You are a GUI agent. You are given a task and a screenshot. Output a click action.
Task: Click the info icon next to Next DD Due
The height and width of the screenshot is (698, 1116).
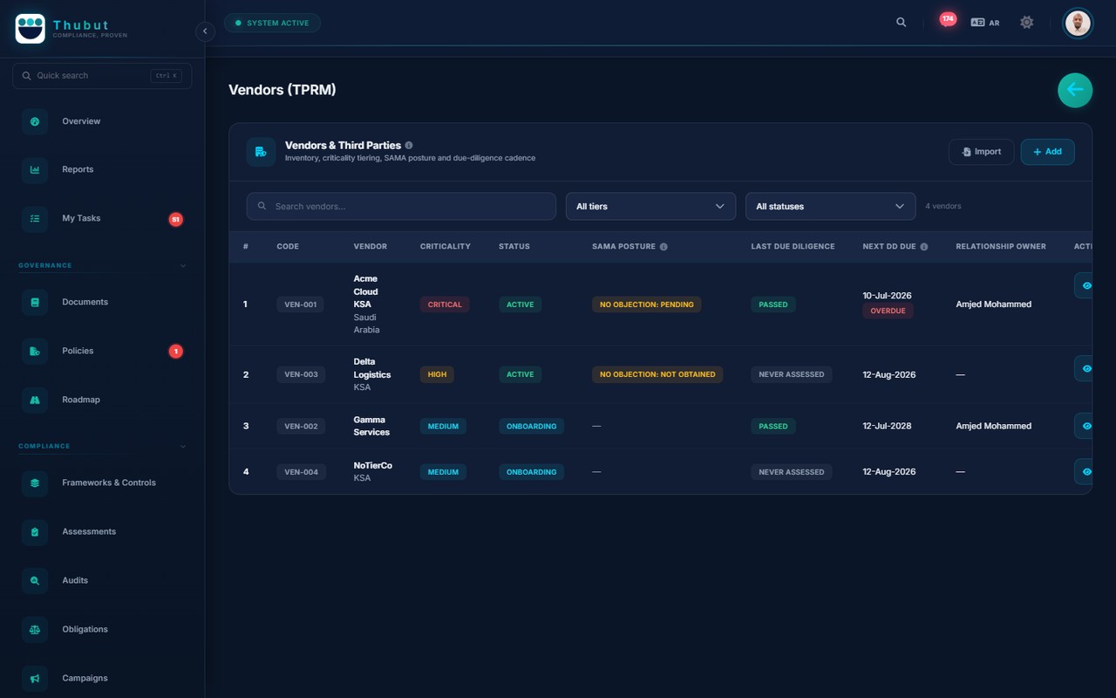tap(924, 247)
